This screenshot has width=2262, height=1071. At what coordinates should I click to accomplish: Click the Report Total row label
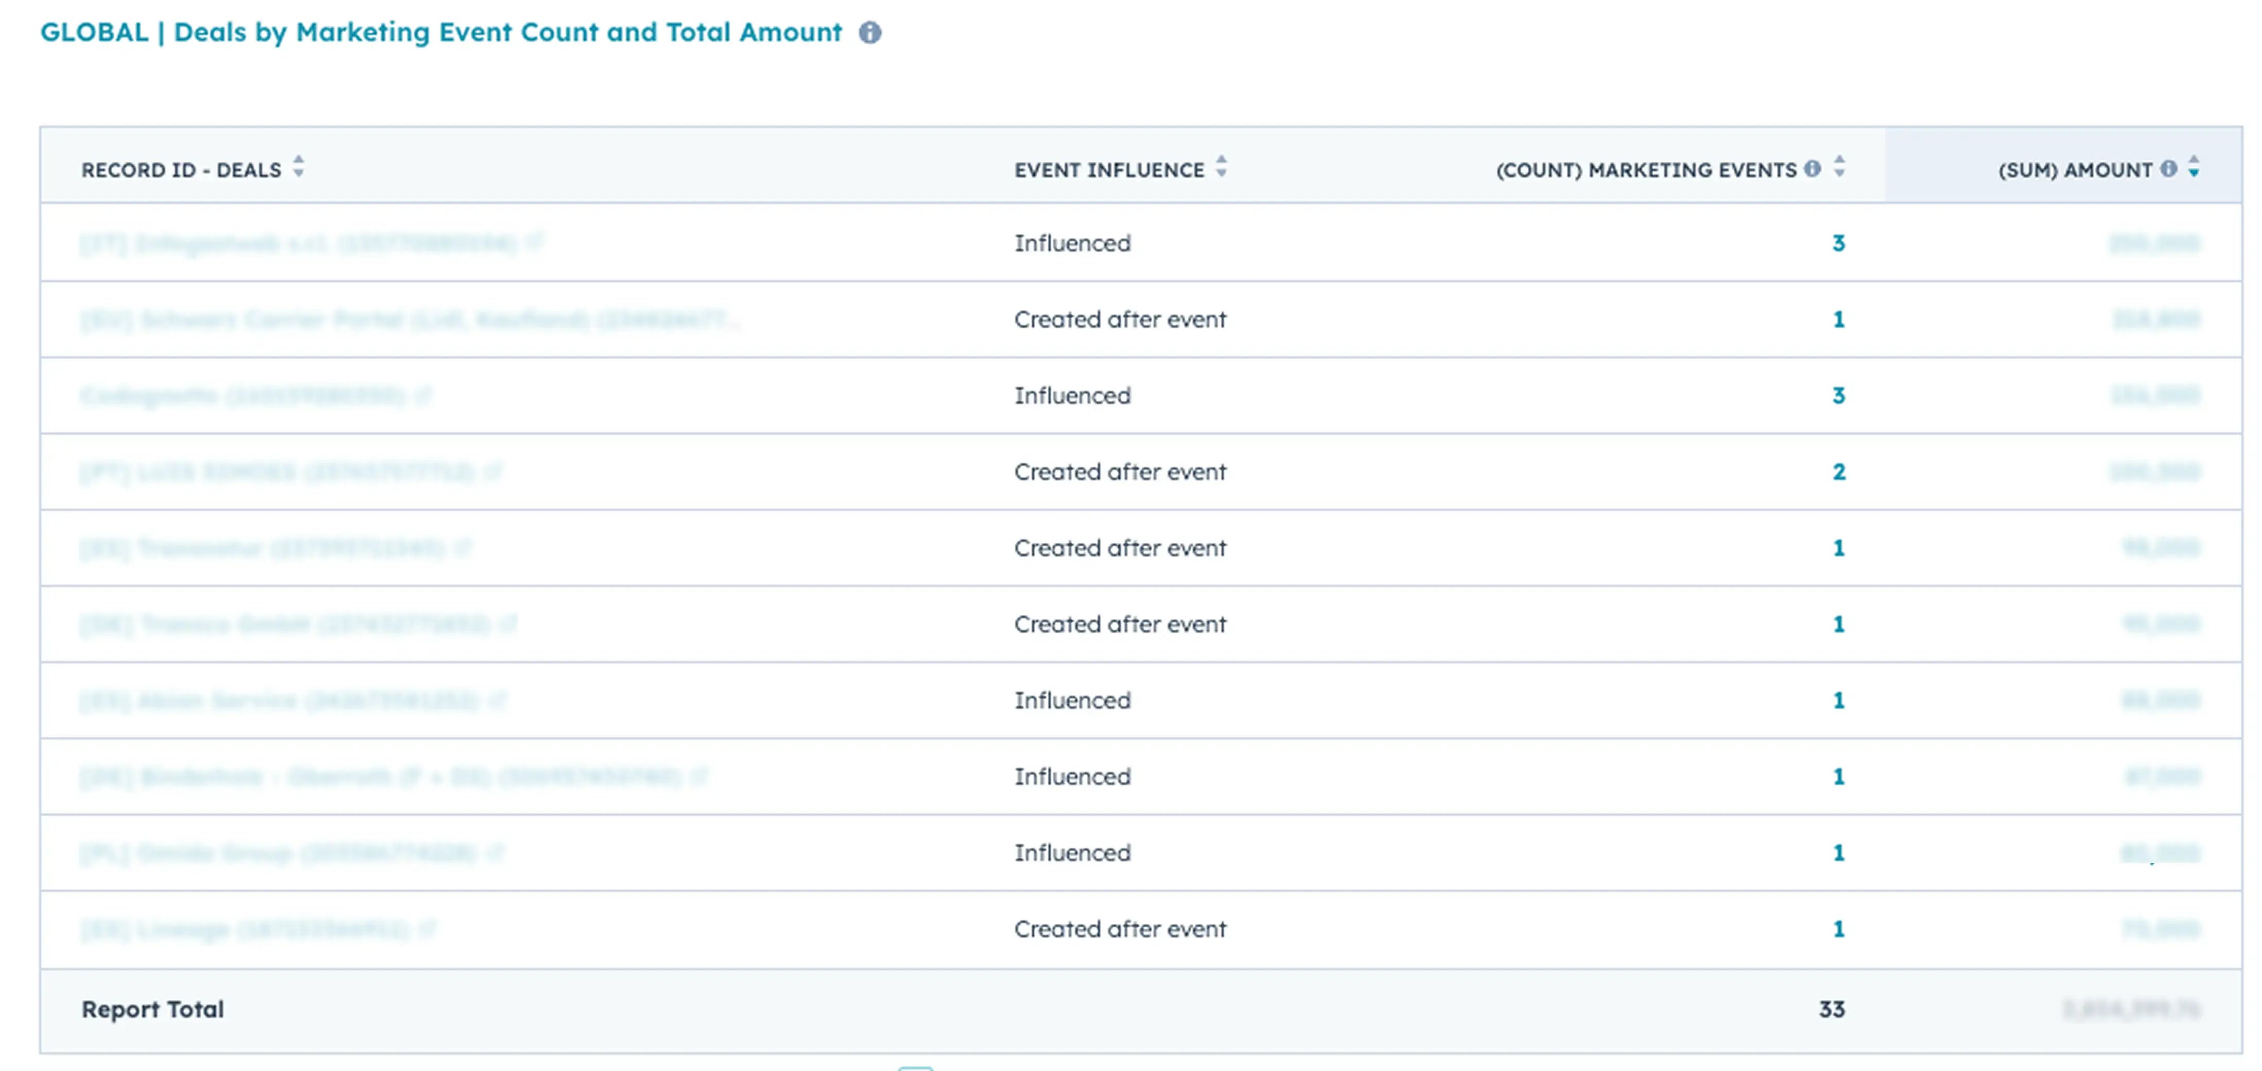(152, 1010)
